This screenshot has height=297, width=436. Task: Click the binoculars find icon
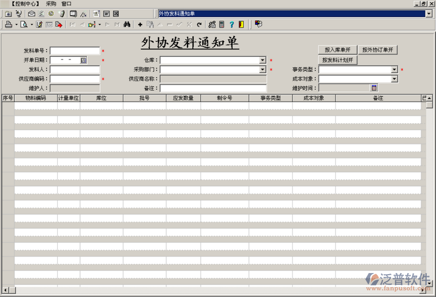pos(126,25)
